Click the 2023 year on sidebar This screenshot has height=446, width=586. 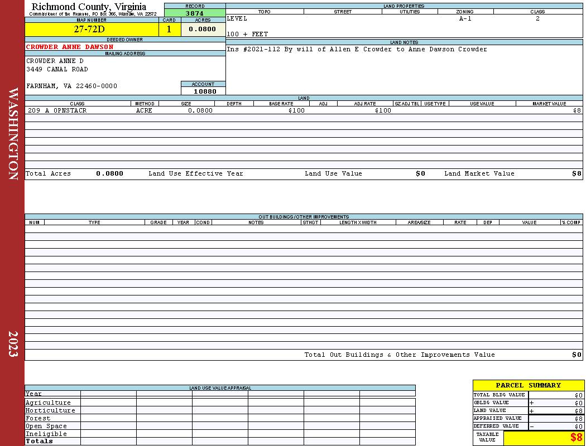(x=13, y=344)
